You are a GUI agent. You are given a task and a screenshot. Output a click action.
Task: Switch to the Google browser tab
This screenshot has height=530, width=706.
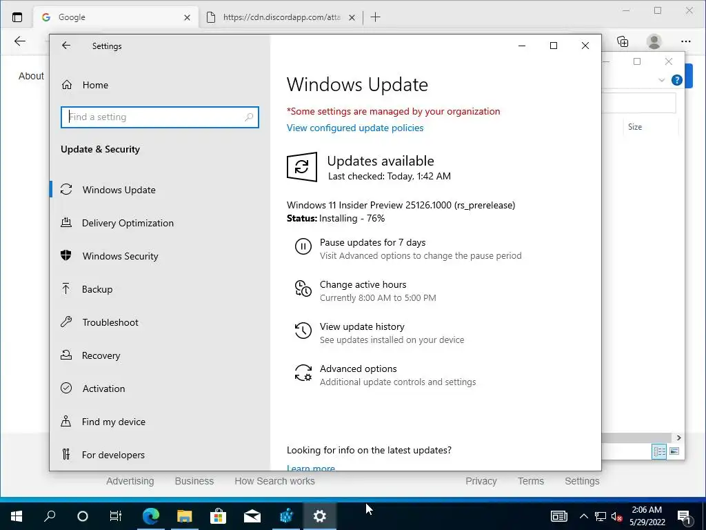point(116,17)
